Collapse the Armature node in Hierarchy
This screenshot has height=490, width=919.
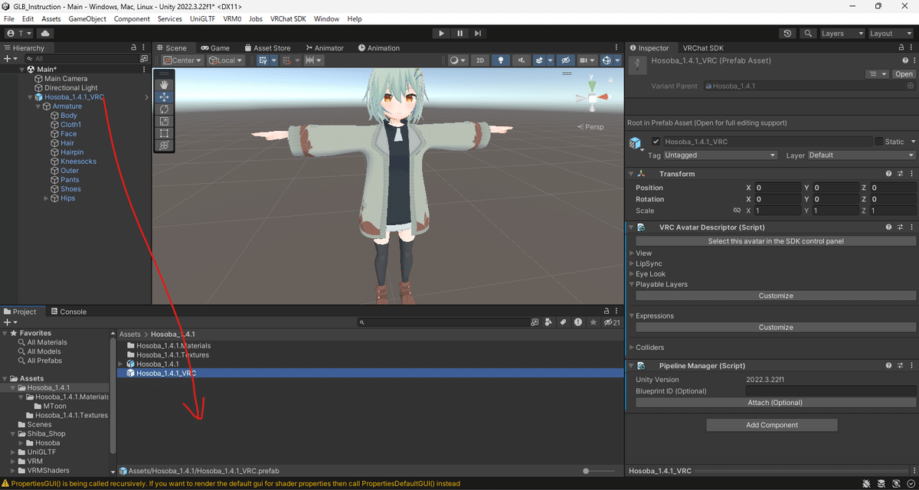pyautogui.click(x=38, y=106)
